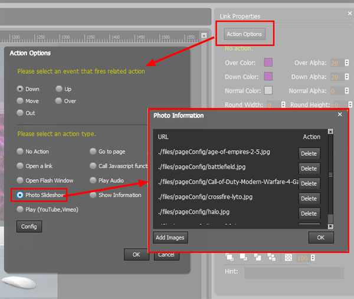Click the scroll down arrow in Photo Information list

330,226
